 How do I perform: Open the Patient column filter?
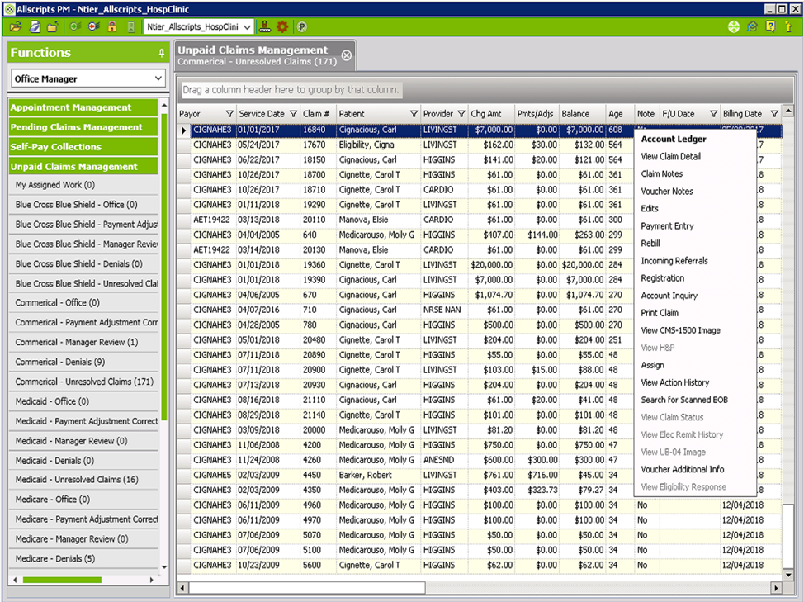coord(414,114)
